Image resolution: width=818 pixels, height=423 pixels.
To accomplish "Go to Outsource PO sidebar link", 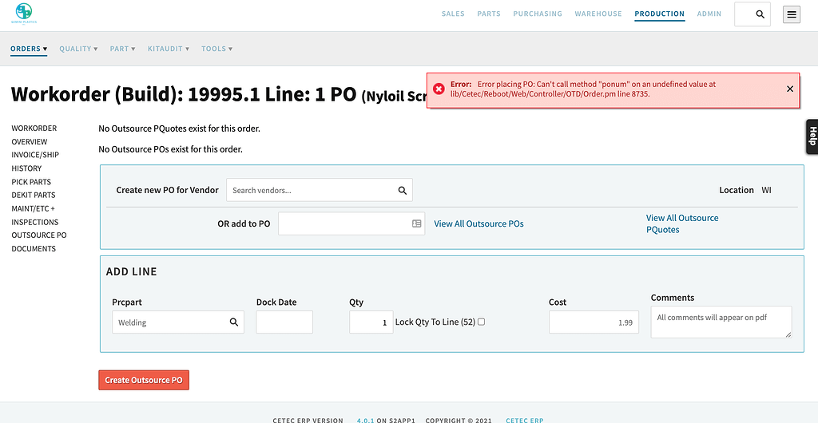I will 39,235.
